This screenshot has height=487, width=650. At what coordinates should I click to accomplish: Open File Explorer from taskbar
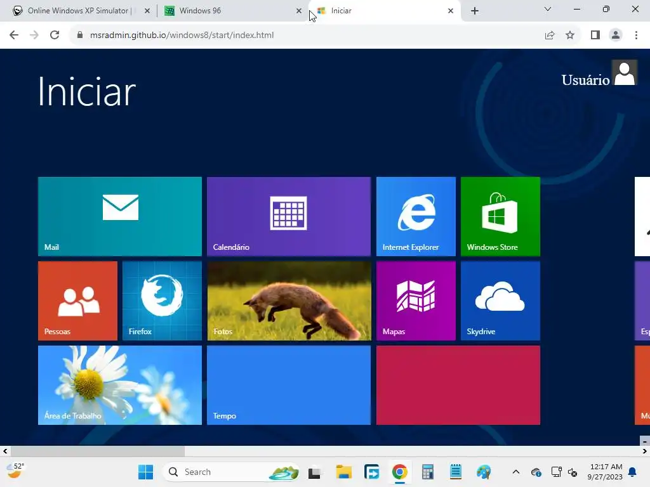343,472
